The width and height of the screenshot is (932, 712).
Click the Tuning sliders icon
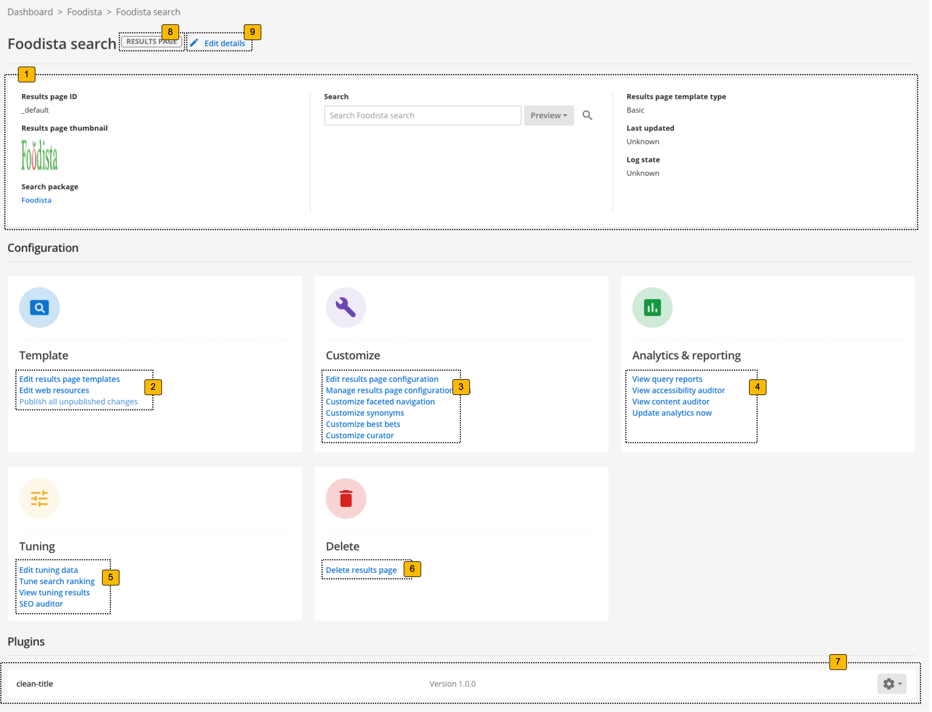[39, 499]
